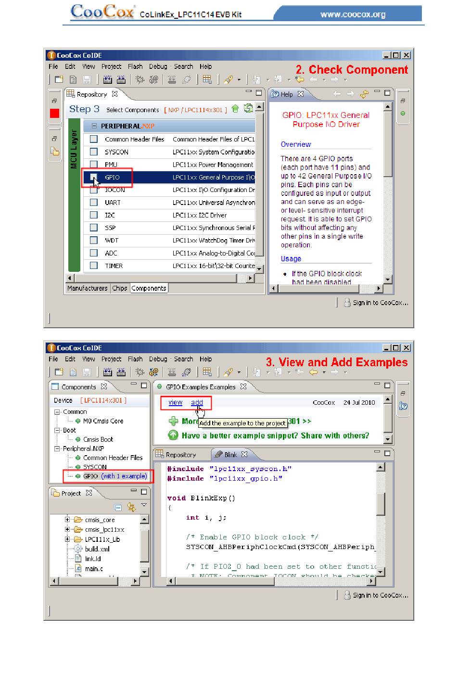Screen dimensions: 457x678
Task: Check the SSP component checkbox
Action: click(94, 228)
